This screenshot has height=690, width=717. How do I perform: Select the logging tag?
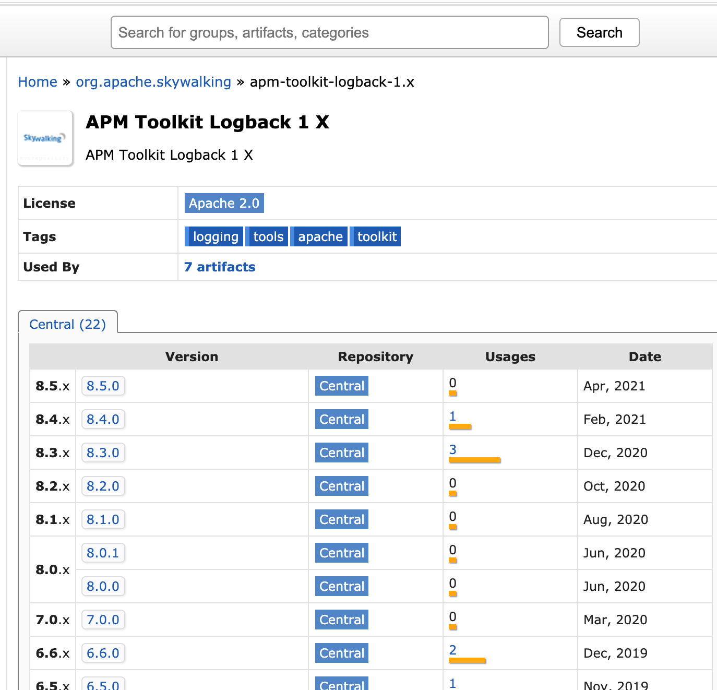(214, 236)
